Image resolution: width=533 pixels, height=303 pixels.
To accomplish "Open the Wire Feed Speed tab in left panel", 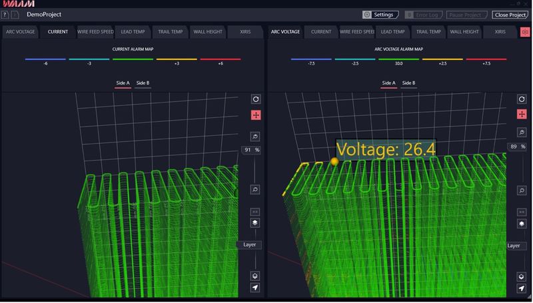I will (95, 31).
